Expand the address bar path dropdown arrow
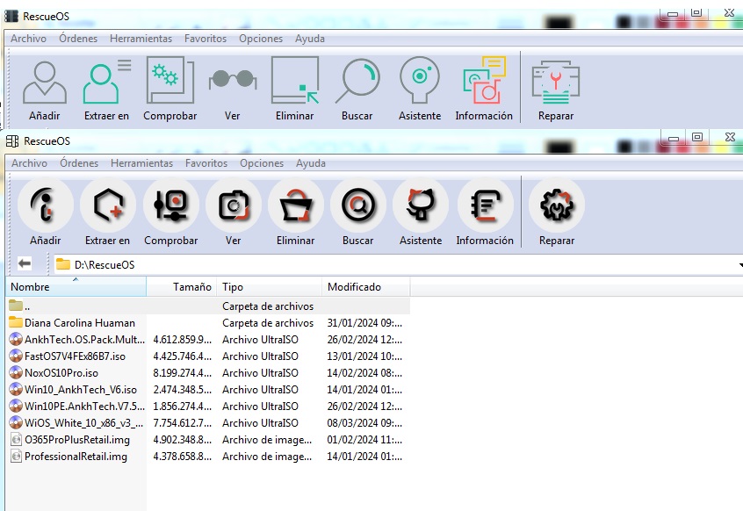Viewport: 743px width, 511px height. tap(740, 265)
